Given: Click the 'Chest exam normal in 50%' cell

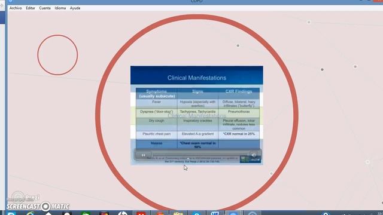Looking at the screenshot, I should click(x=197, y=144).
